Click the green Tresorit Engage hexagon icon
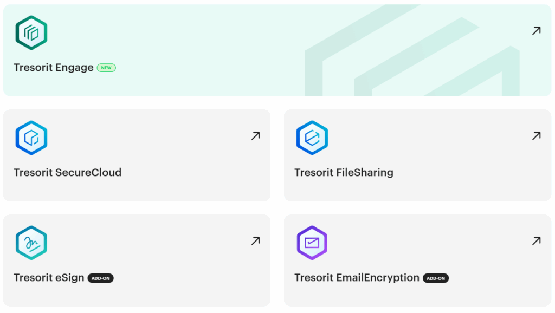This screenshot has width=555, height=313. click(31, 32)
